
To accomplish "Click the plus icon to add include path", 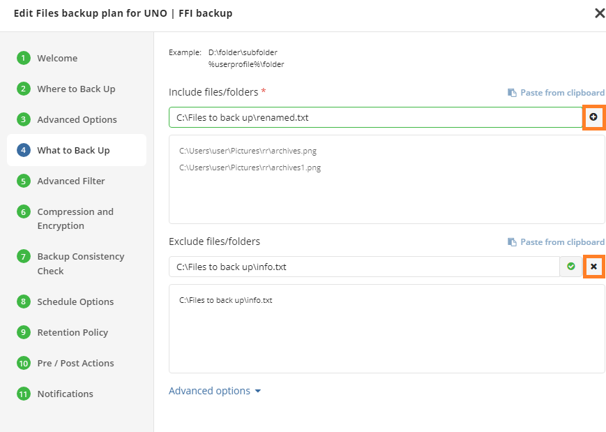I will point(593,117).
